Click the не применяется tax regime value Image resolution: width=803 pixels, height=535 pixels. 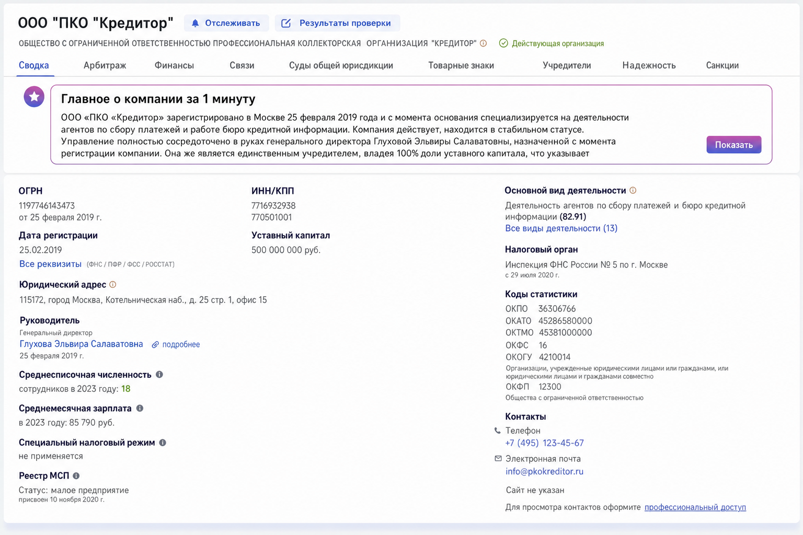[51, 456]
